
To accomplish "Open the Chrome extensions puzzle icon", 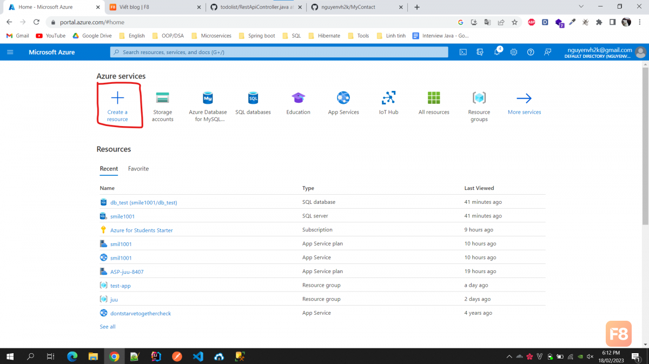I will [599, 22].
